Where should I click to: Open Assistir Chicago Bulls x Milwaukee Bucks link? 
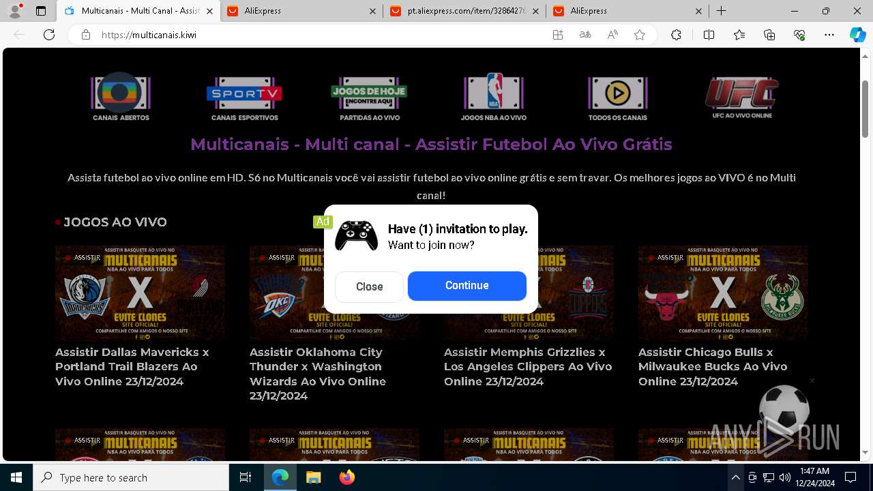tap(713, 367)
